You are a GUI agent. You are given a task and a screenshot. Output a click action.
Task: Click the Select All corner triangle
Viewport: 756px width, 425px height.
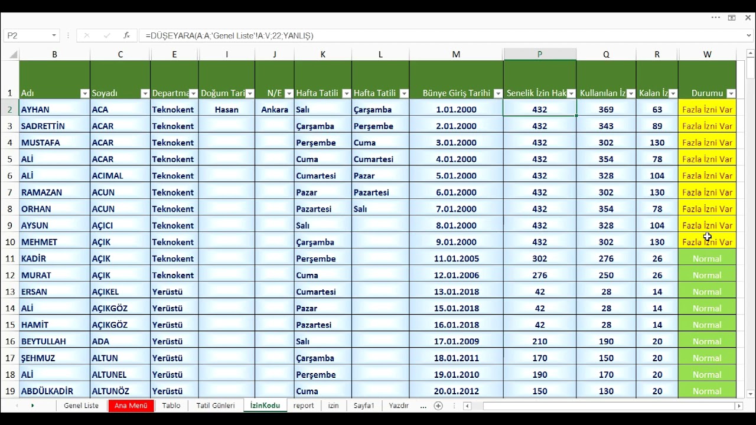click(x=13, y=54)
